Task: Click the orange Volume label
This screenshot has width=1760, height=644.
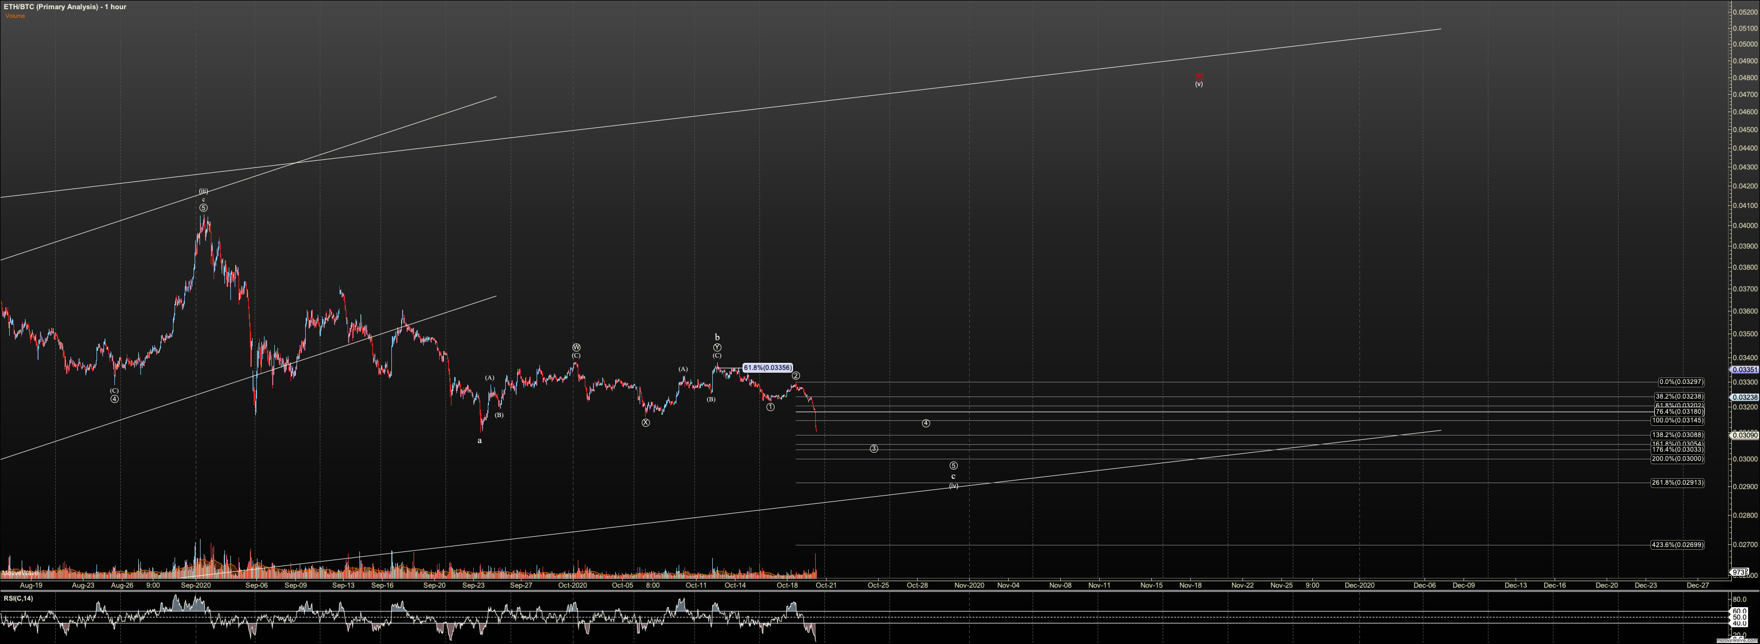Action: click(15, 16)
